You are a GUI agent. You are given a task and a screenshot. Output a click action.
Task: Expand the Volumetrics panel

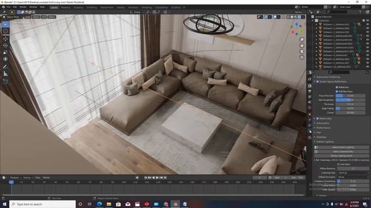click(323, 123)
